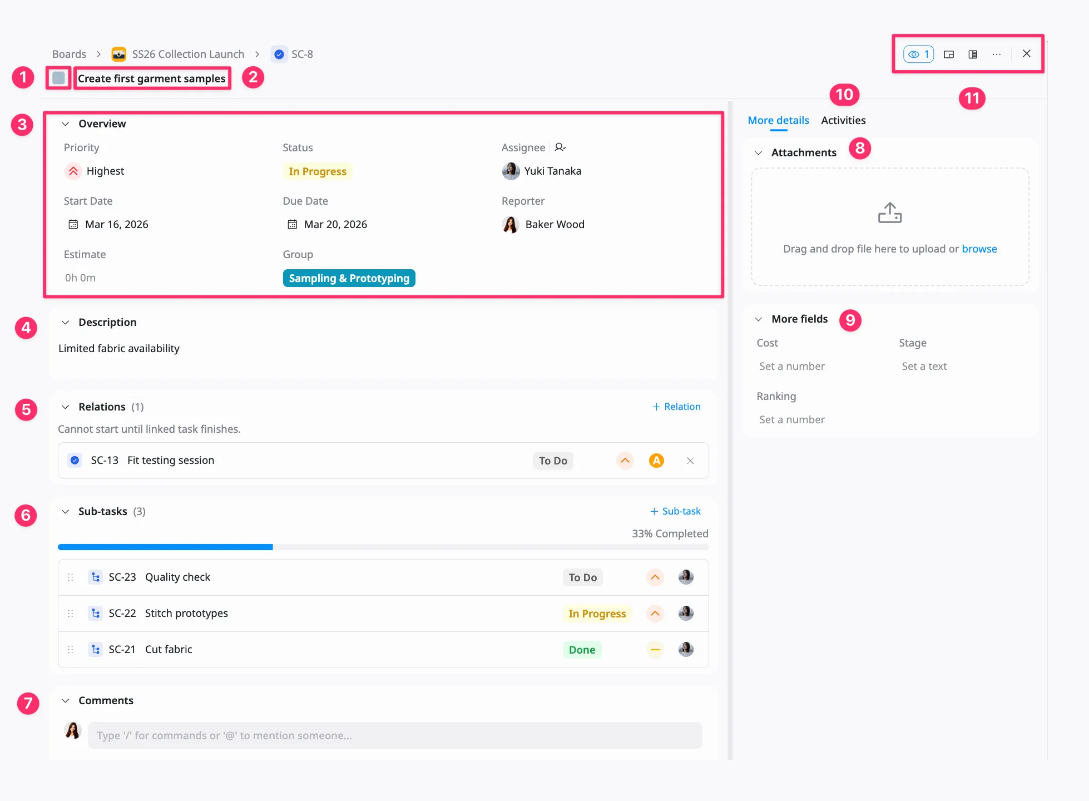Click the assign-to-me icon beside Assignee
The width and height of the screenshot is (1089, 801).
coord(560,147)
